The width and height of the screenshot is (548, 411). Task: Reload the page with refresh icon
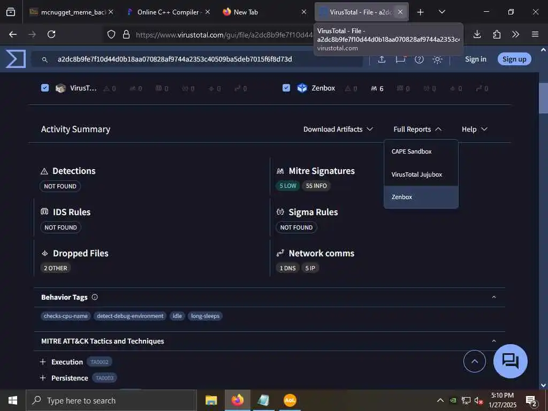click(x=51, y=34)
